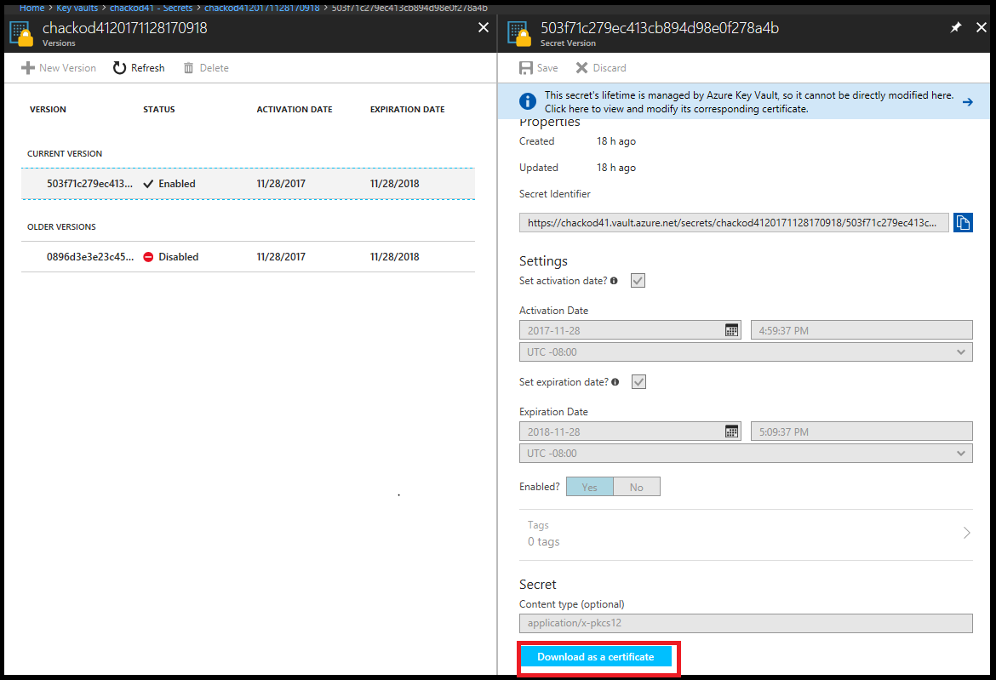
Task: Follow the arrow to the corresponding certificate
Action: click(x=967, y=101)
